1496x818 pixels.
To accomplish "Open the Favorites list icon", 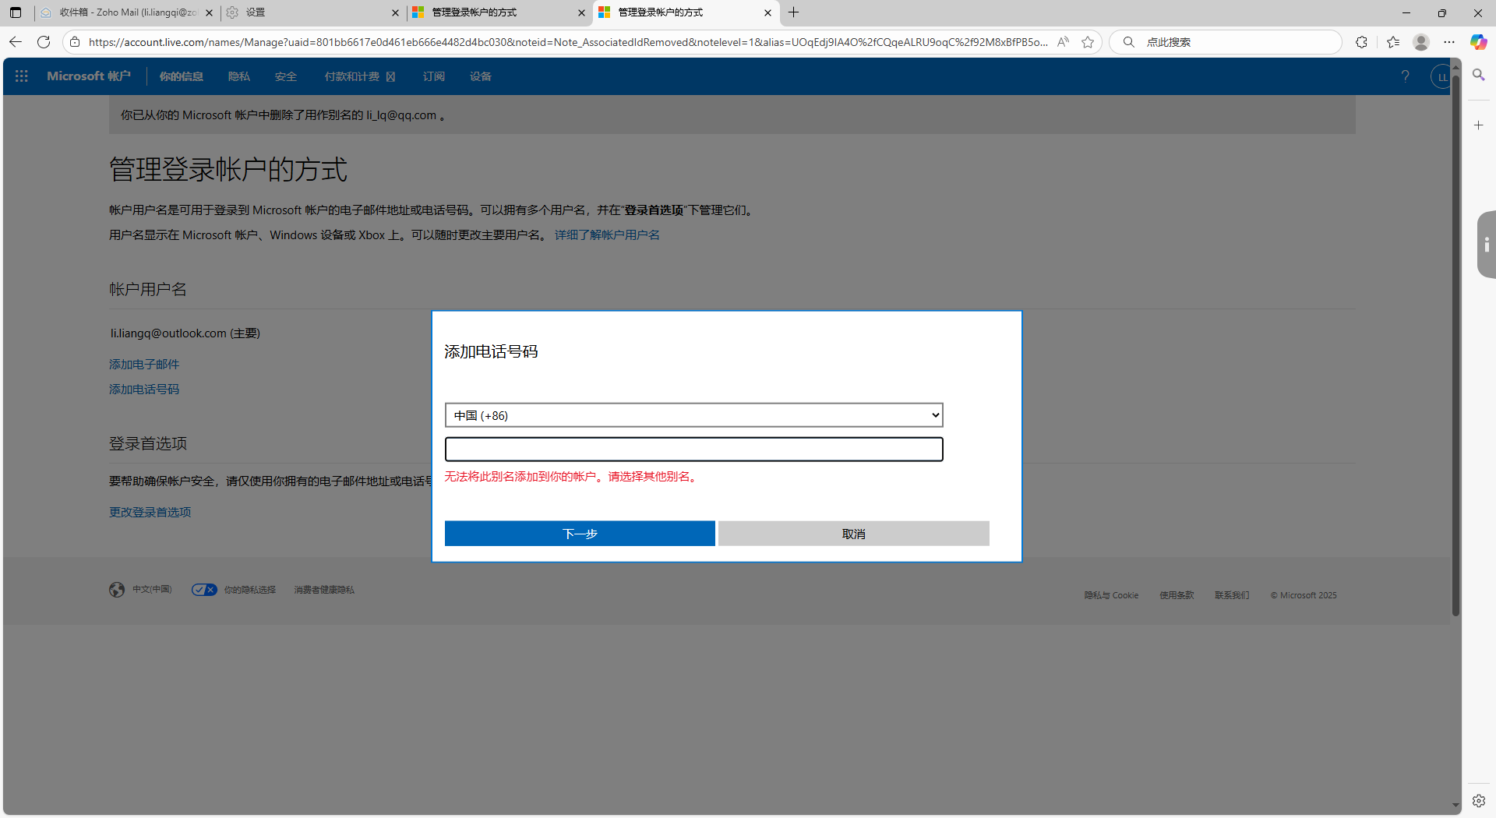I will coord(1393,42).
